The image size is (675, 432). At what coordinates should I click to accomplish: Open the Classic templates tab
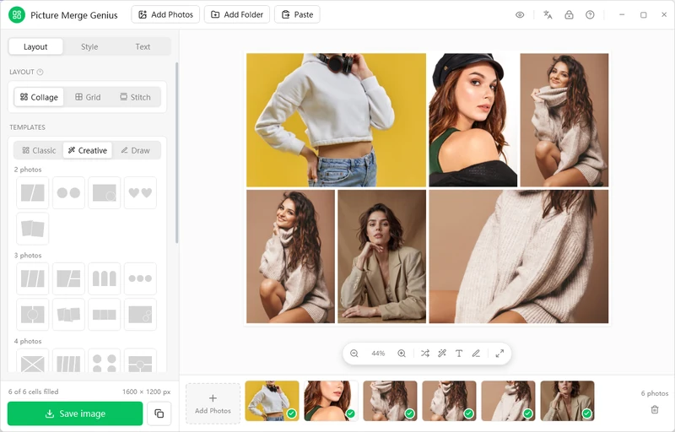pos(39,150)
